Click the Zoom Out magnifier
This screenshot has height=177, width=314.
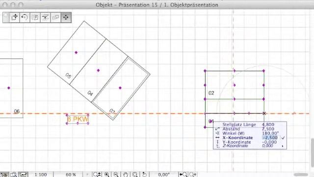116,175
